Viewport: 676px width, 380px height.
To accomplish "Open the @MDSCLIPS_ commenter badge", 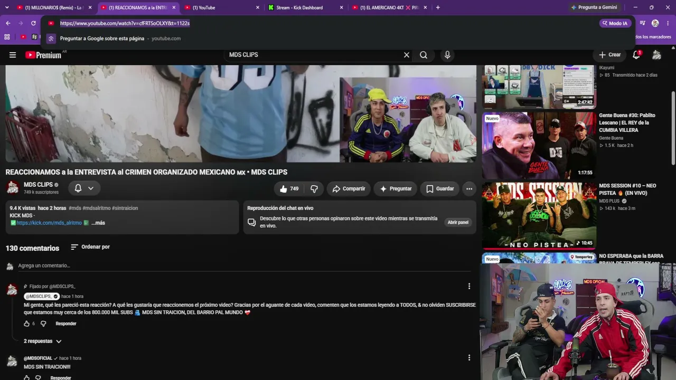I will 41,296.
